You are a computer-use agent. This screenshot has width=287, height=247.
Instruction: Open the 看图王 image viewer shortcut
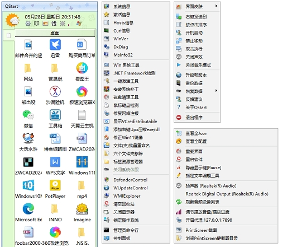pyautogui.click(x=82, y=72)
